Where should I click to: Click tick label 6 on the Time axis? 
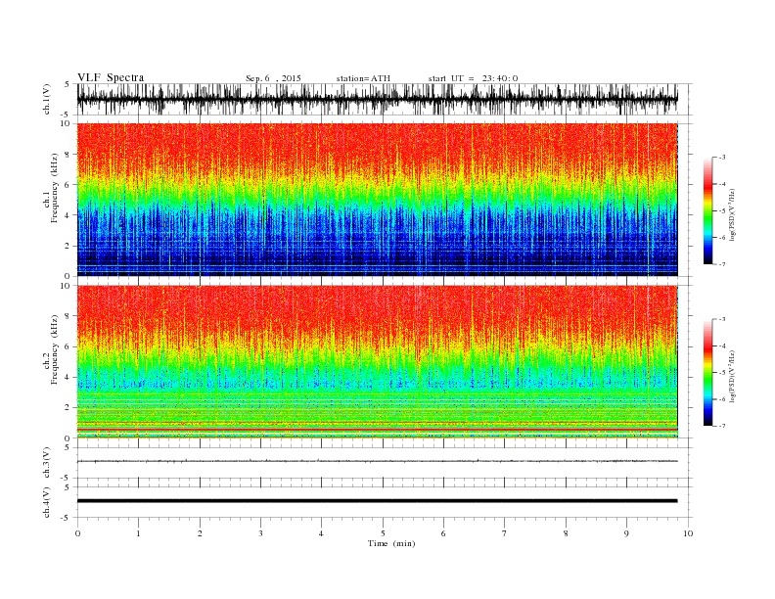coord(443,533)
